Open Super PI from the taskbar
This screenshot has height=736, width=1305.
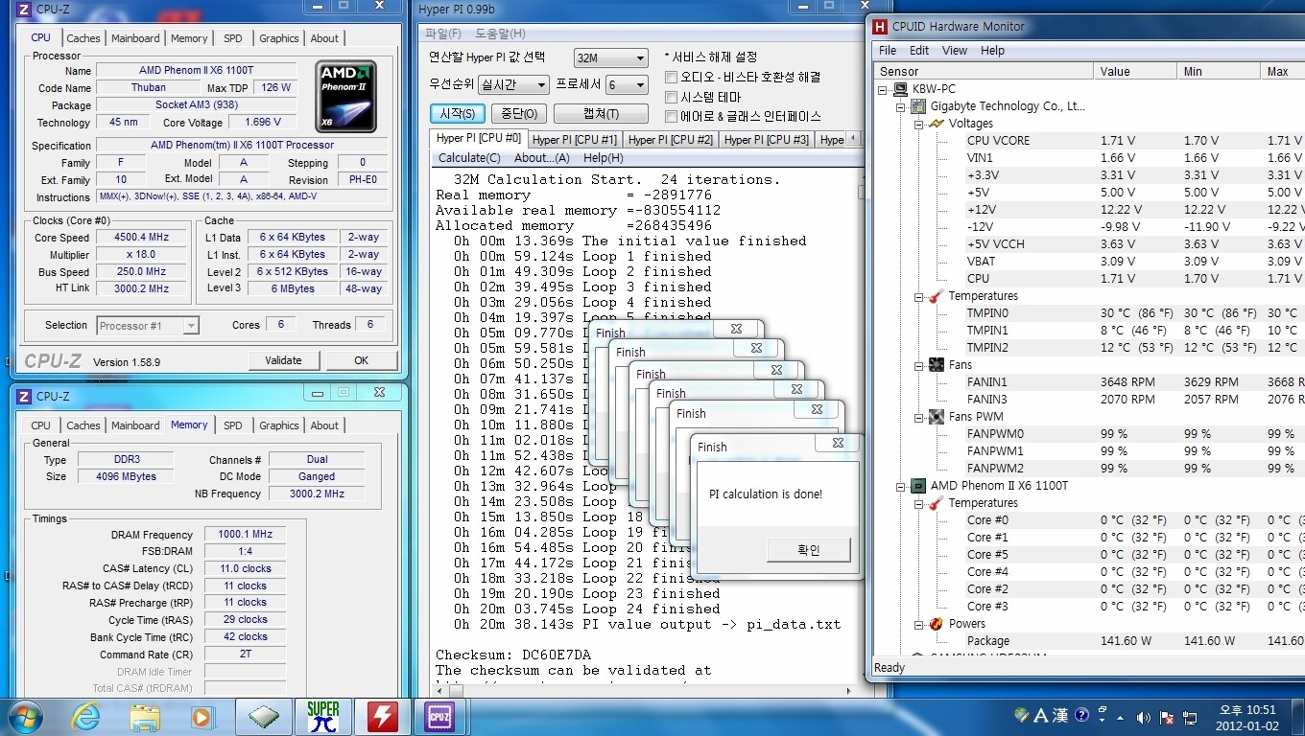(323, 716)
